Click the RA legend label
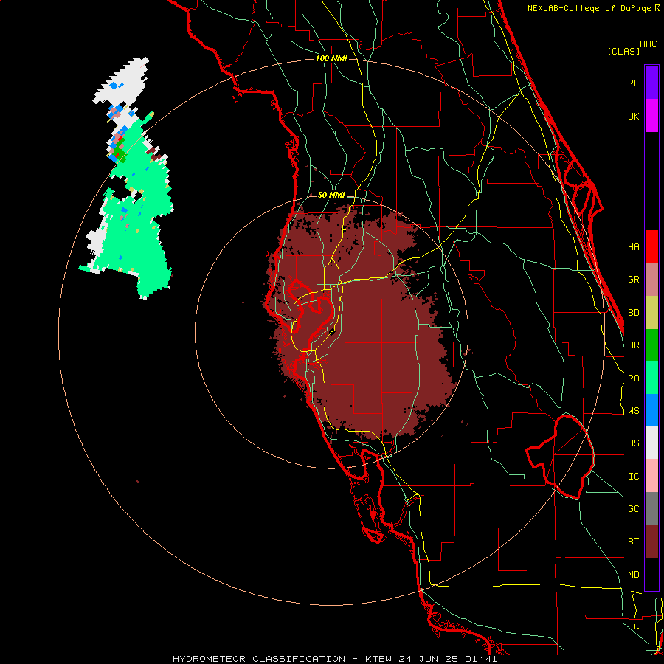 tap(633, 378)
